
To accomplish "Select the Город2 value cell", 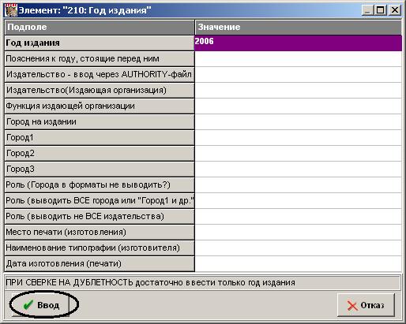I will [298, 154].
